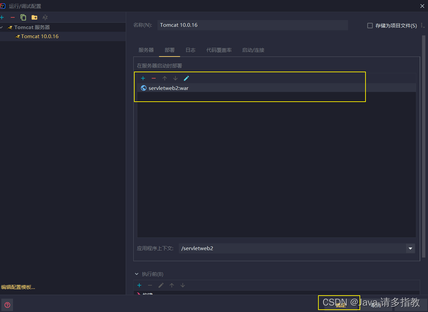Open 编辑配置模板... link
The width and height of the screenshot is (428, 312).
(18, 287)
